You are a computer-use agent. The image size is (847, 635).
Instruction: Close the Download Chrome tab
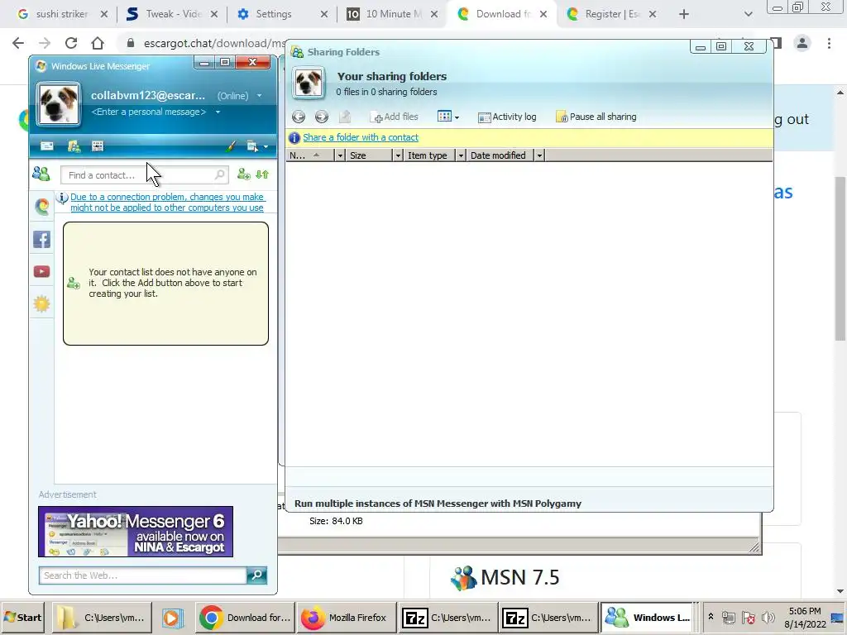tap(543, 14)
